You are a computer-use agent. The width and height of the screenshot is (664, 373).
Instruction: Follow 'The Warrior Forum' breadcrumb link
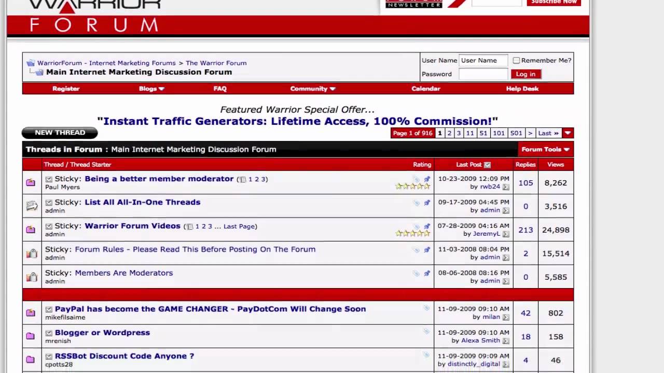(216, 63)
